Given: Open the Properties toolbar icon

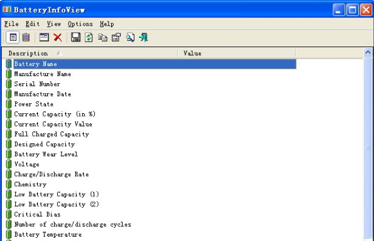Looking at the screenshot, I should click(116, 38).
